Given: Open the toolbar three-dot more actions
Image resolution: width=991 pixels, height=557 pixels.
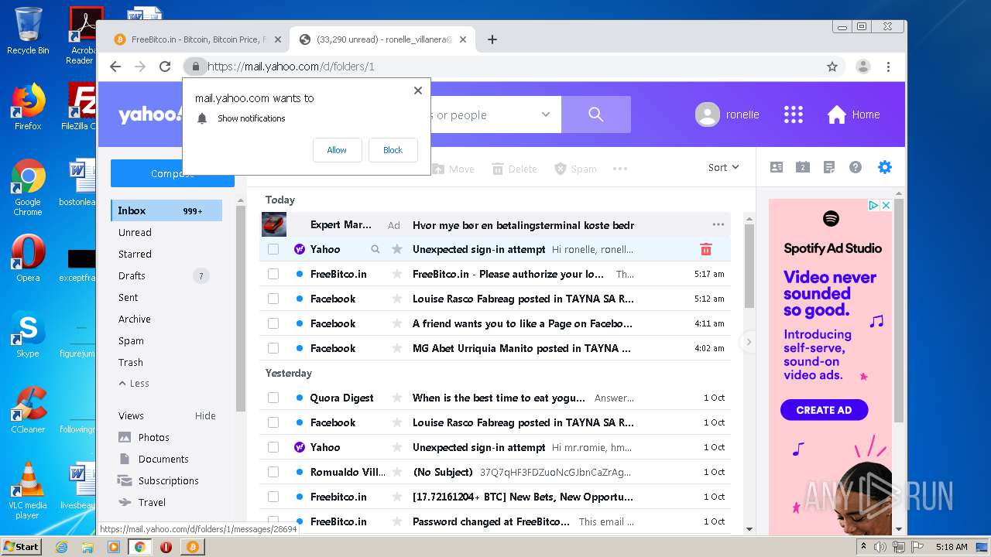Looking at the screenshot, I should coord(620,169).
